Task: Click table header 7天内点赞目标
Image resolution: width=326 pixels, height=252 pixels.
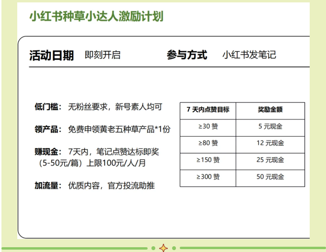Action: click(208, 110)
